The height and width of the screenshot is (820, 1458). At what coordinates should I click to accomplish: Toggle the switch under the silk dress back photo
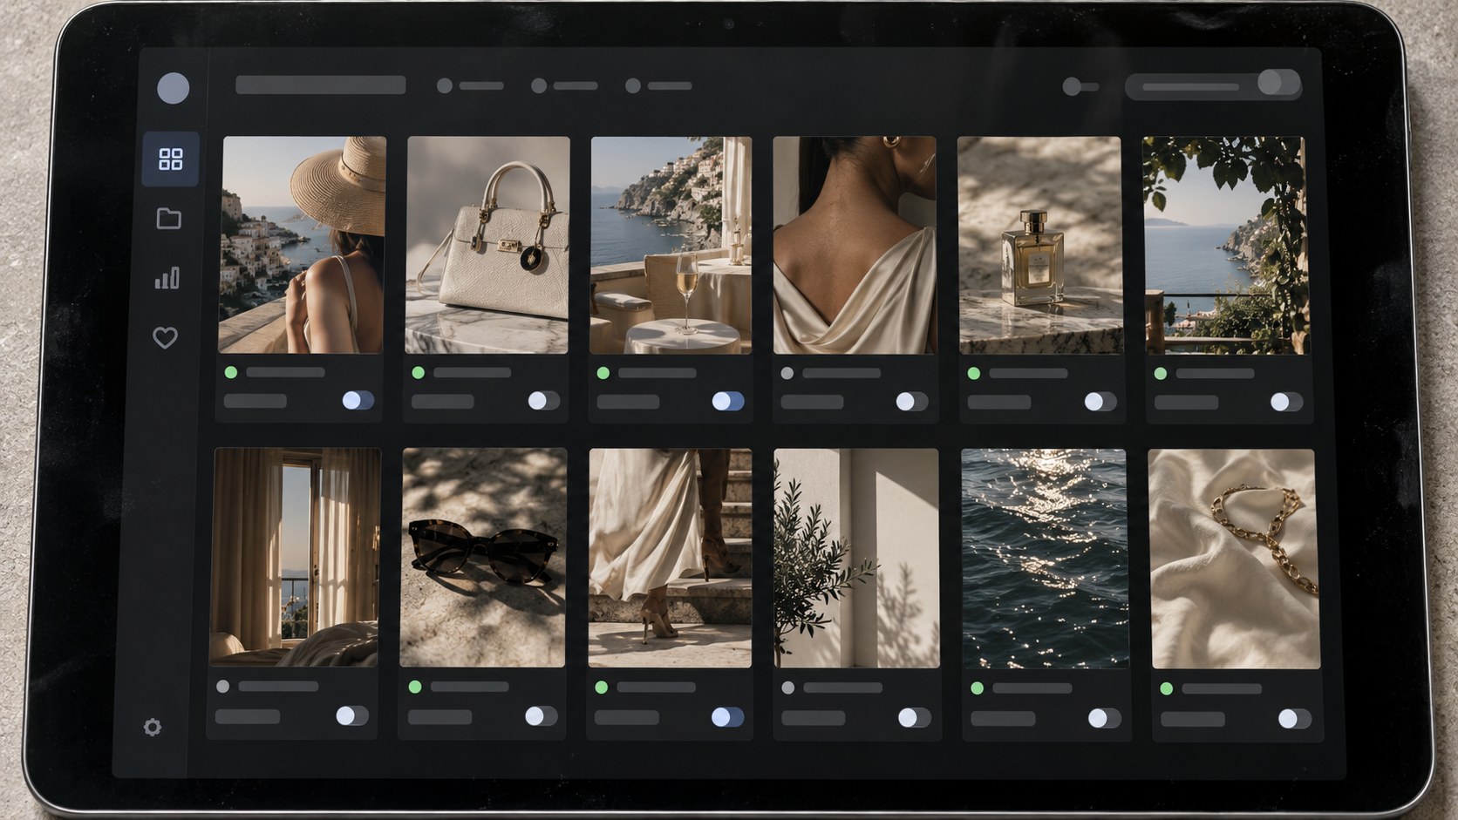point(912,401)
